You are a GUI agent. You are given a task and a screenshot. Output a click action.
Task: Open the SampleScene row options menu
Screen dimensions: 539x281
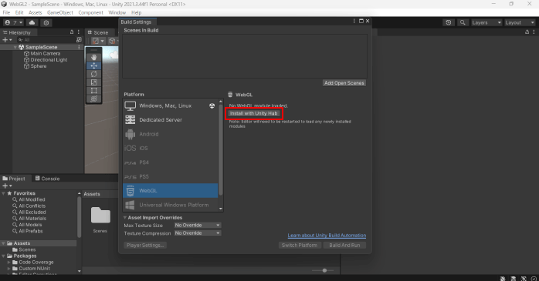(79, 47)
